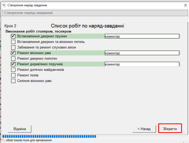Viewport: 189px width, 143px height.
Task: Save with the Зберегти button
Action: 170,129
